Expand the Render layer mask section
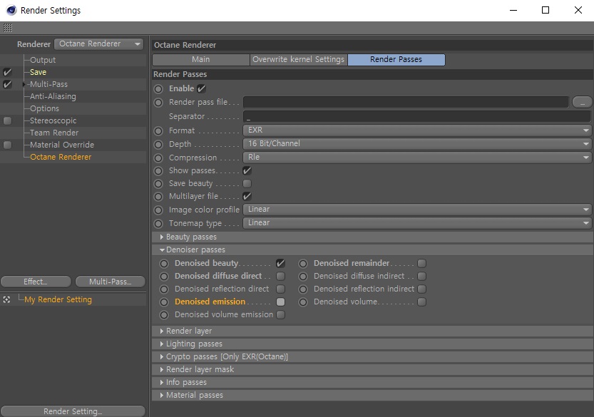Screen dimensions: 594x417 pos(373,370)
